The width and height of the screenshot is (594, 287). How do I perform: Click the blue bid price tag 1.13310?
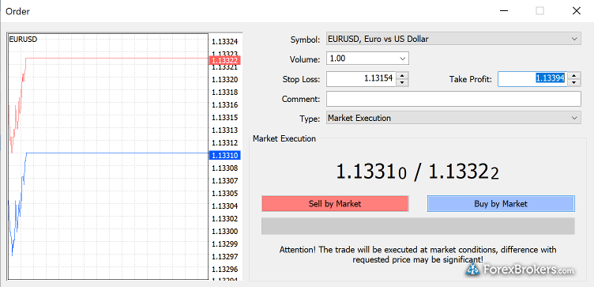click(x=224, y=155)
